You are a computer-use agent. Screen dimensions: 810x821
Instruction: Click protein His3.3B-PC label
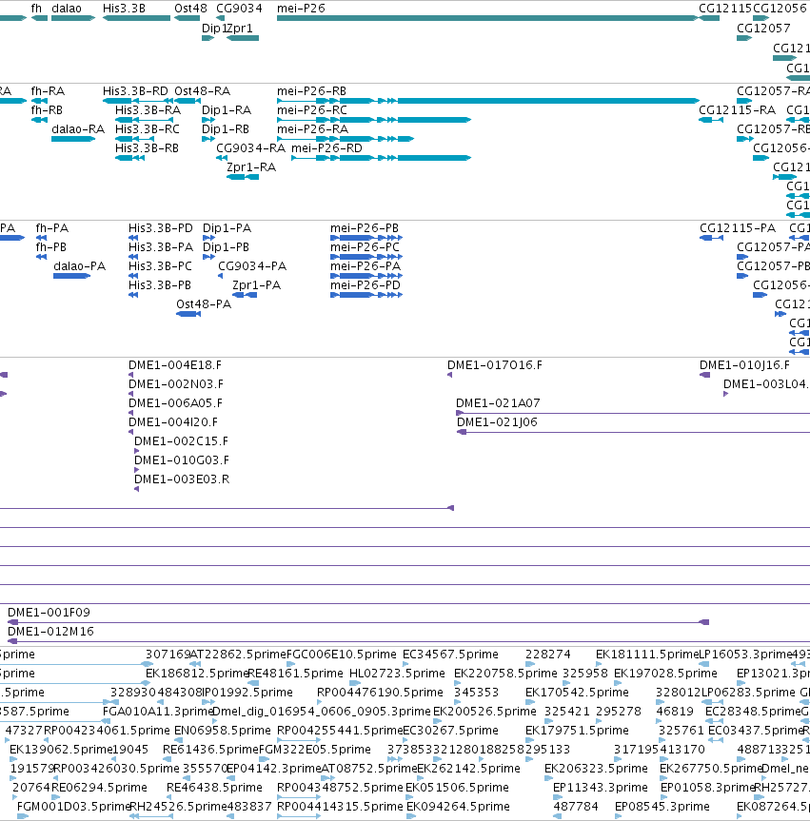[x=160, y=266]
